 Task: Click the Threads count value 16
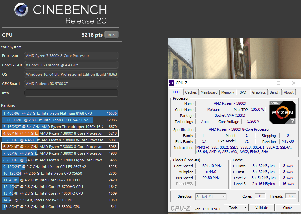click(291, 196)
